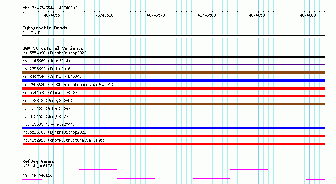
Task: Open variant nsv1146669 (John2014)
Action: coord(46,61)
